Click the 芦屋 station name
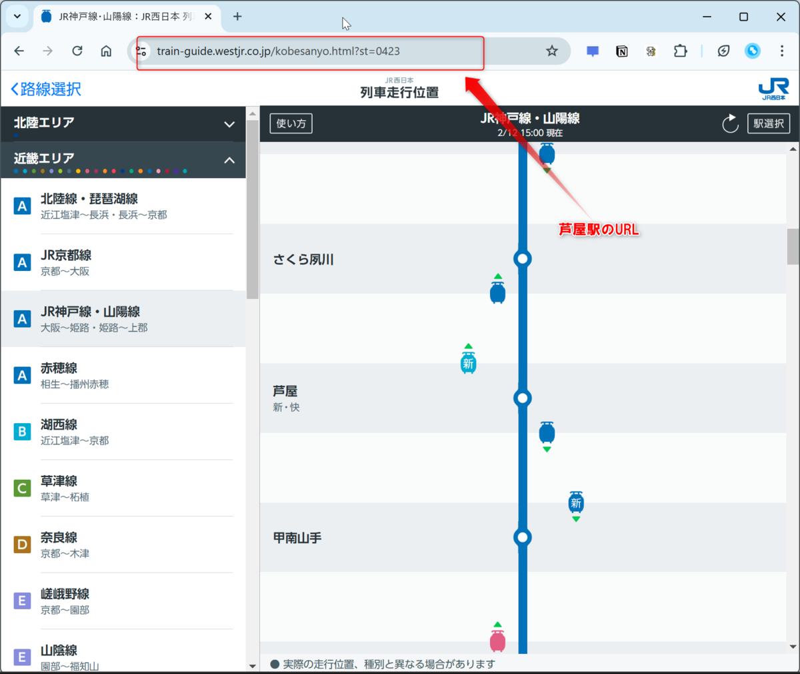Screen dimensions: 800x674 (x=285, y=391)
